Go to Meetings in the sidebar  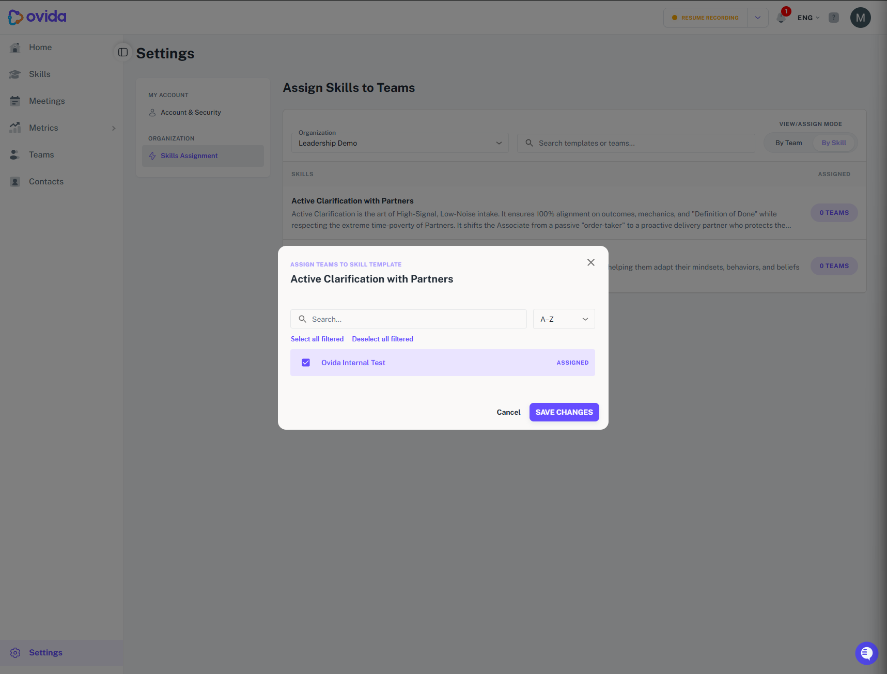[x=47, y=101]
